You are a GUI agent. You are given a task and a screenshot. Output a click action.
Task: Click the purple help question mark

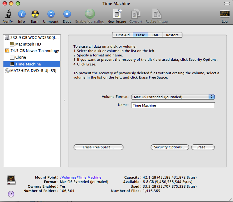[11, 194]
